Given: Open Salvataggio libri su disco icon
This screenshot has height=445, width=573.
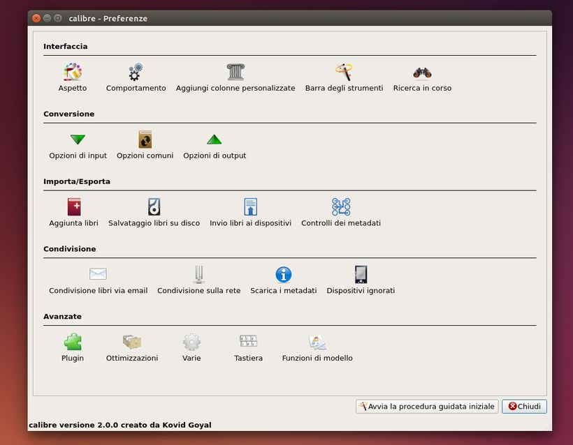Looking at the screenshot, I should pyautogui.click(x=154, y=207).
